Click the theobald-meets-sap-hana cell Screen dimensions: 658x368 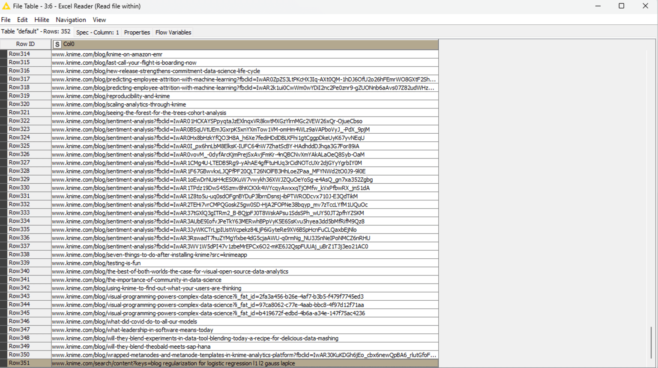point(245,347)
